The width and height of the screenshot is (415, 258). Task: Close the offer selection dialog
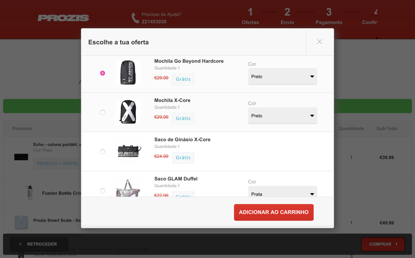[319, 42]
